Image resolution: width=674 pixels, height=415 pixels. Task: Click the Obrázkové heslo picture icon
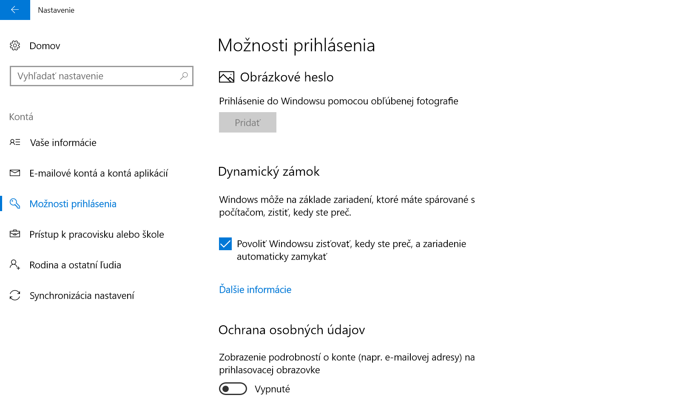(227, 77)
